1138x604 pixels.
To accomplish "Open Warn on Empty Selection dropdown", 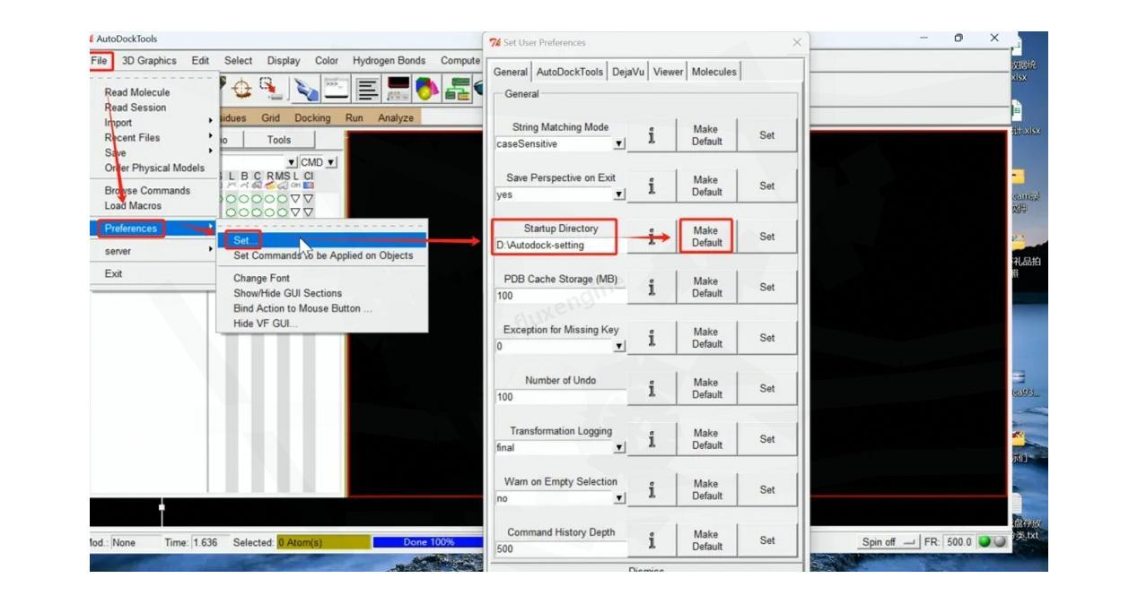I will click(619, 498).
